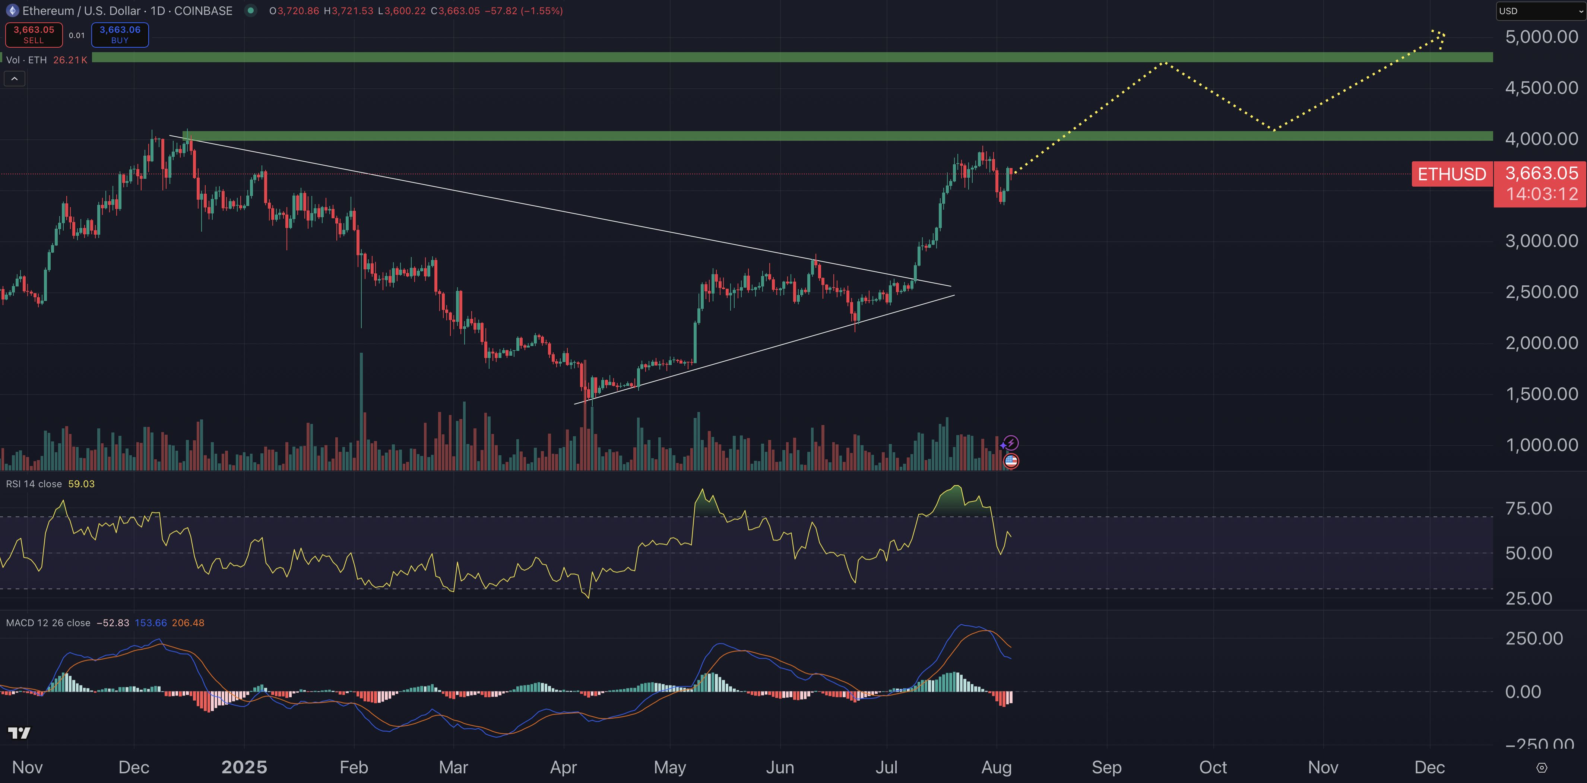The height and width of the screenshot is (783, 1587).
Task: Click the SELL 3,663.05 button
Action: [34, 35]
